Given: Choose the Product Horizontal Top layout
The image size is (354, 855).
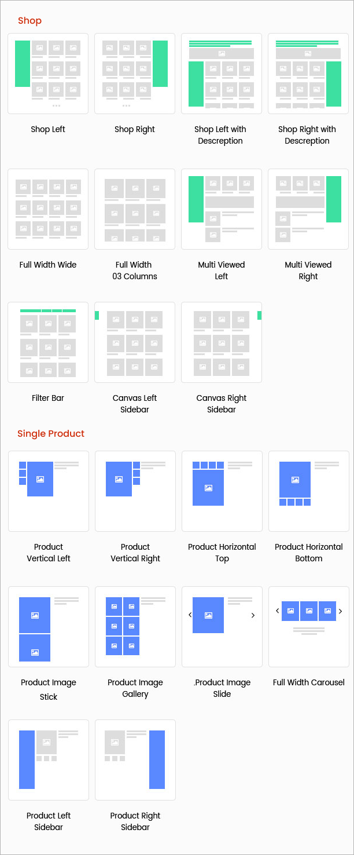Looking at the screenshot, I should tap(222, 491).
